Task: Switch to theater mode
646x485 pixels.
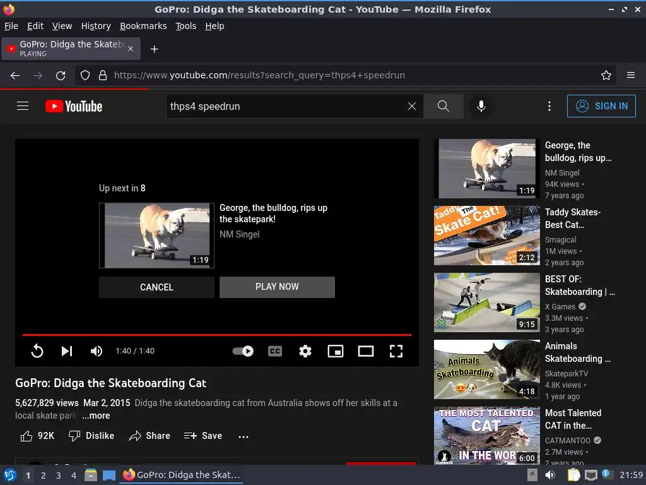Action: tap(366, 351)
